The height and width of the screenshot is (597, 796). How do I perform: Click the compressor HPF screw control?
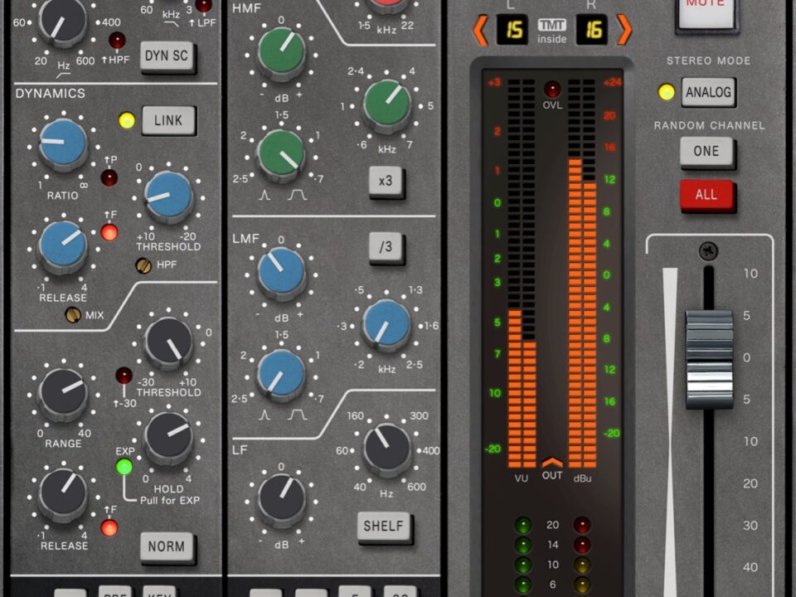[143, 265]
